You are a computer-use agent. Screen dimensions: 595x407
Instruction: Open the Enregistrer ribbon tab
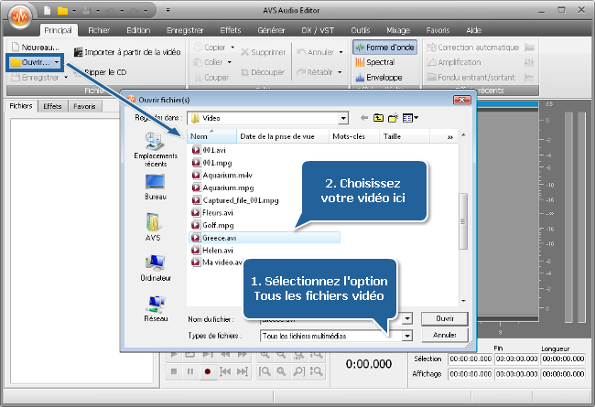(x=185, y=30)
